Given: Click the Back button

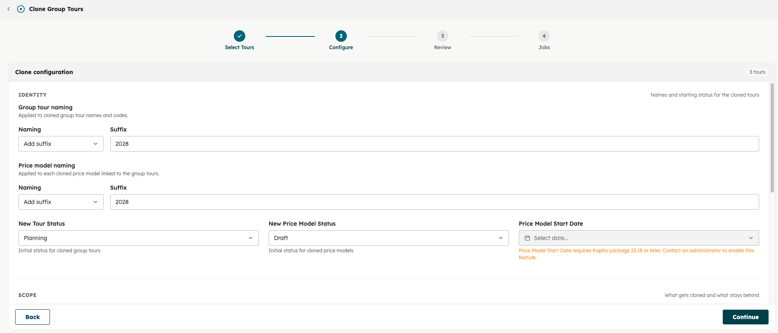Looking at the screenshot, I should coord(32,317).
